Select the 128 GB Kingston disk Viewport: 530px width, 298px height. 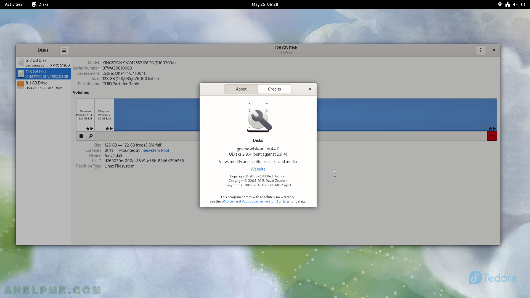43,74
